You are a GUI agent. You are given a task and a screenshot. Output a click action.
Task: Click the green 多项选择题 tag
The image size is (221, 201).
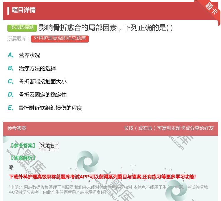pyautogui.click(x=22, y=28)
